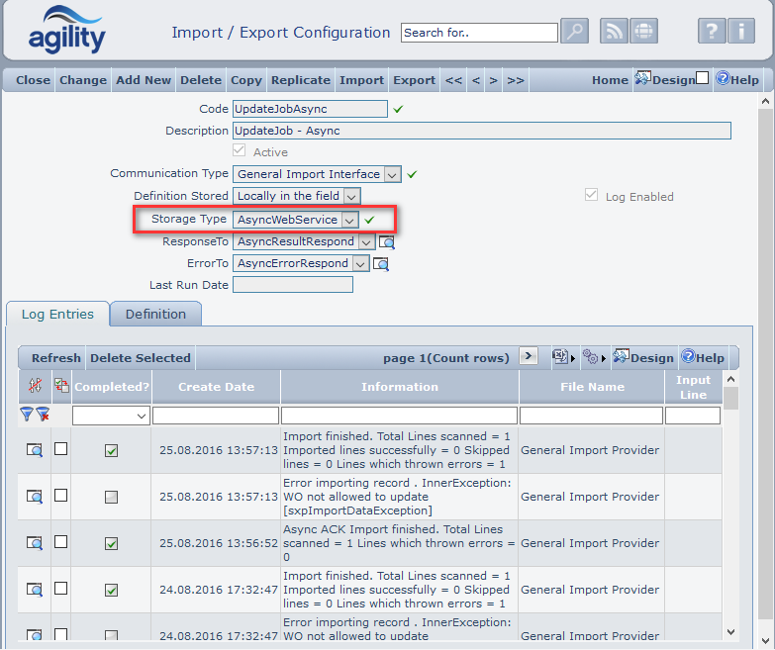Expand the Storage Type dropdown
Image resolution: width=775 pixels, height=650 pixels.
(349, 220)
